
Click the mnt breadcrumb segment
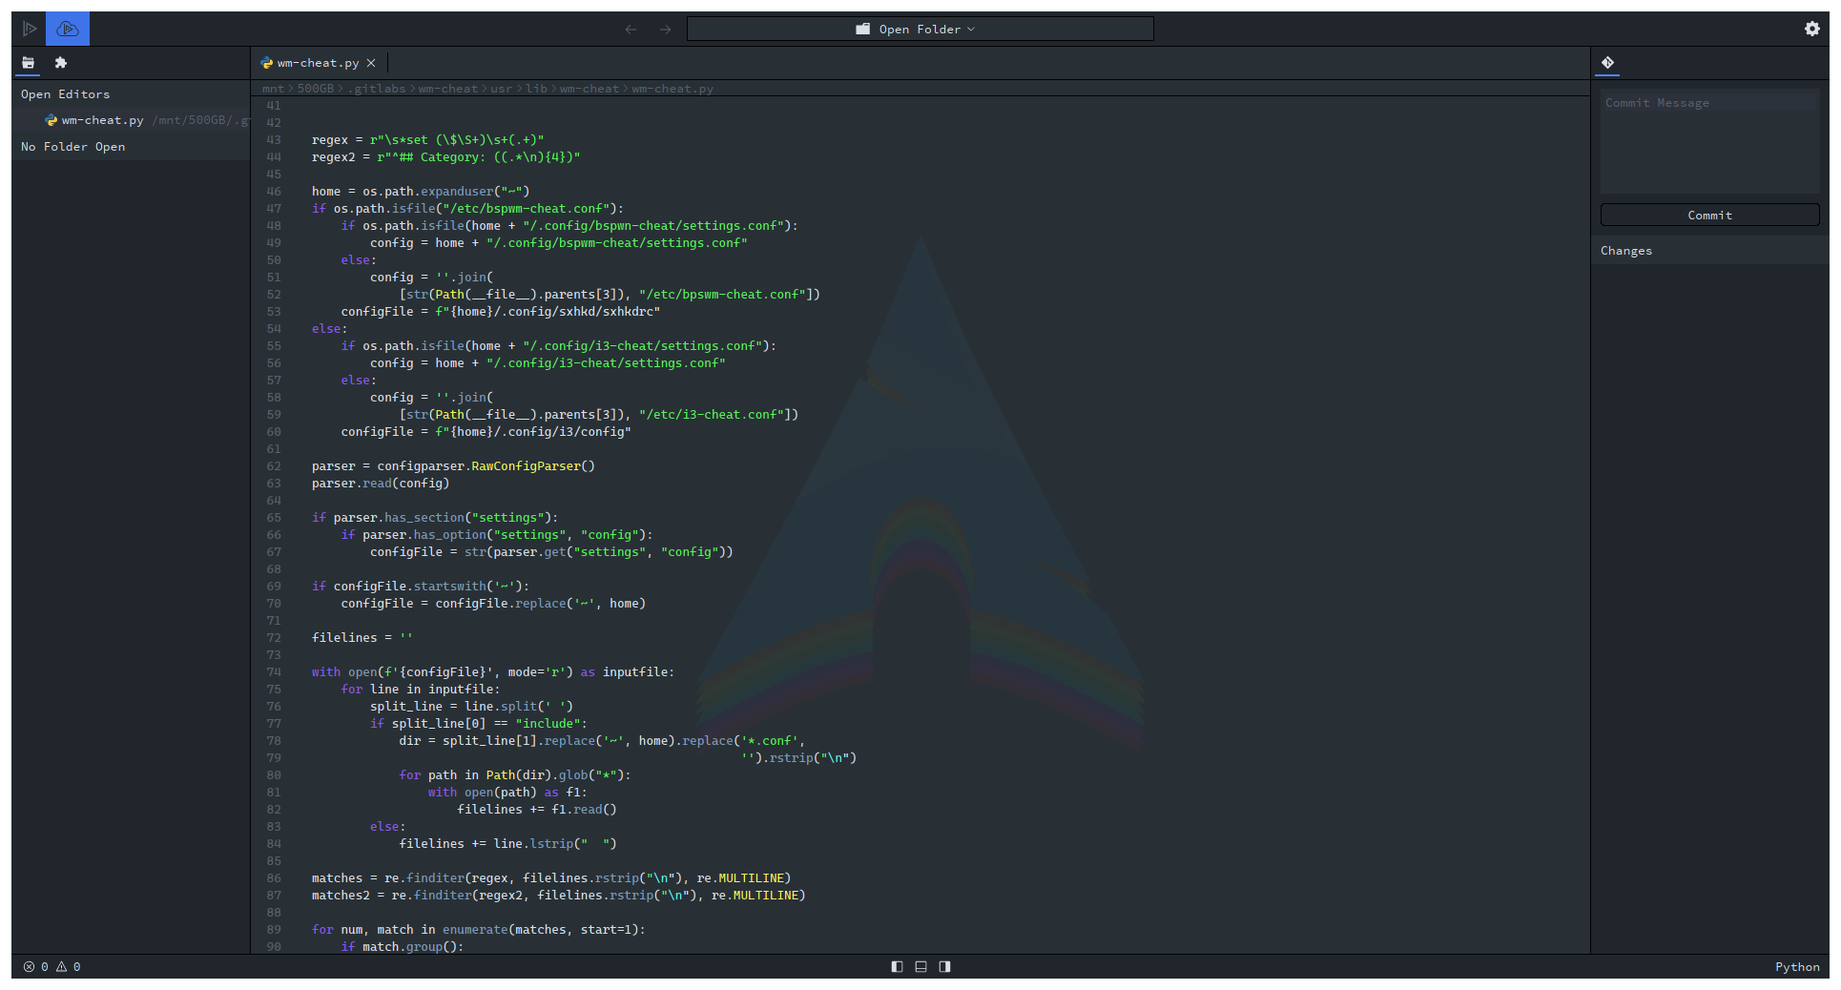click(x=273, y=89)
